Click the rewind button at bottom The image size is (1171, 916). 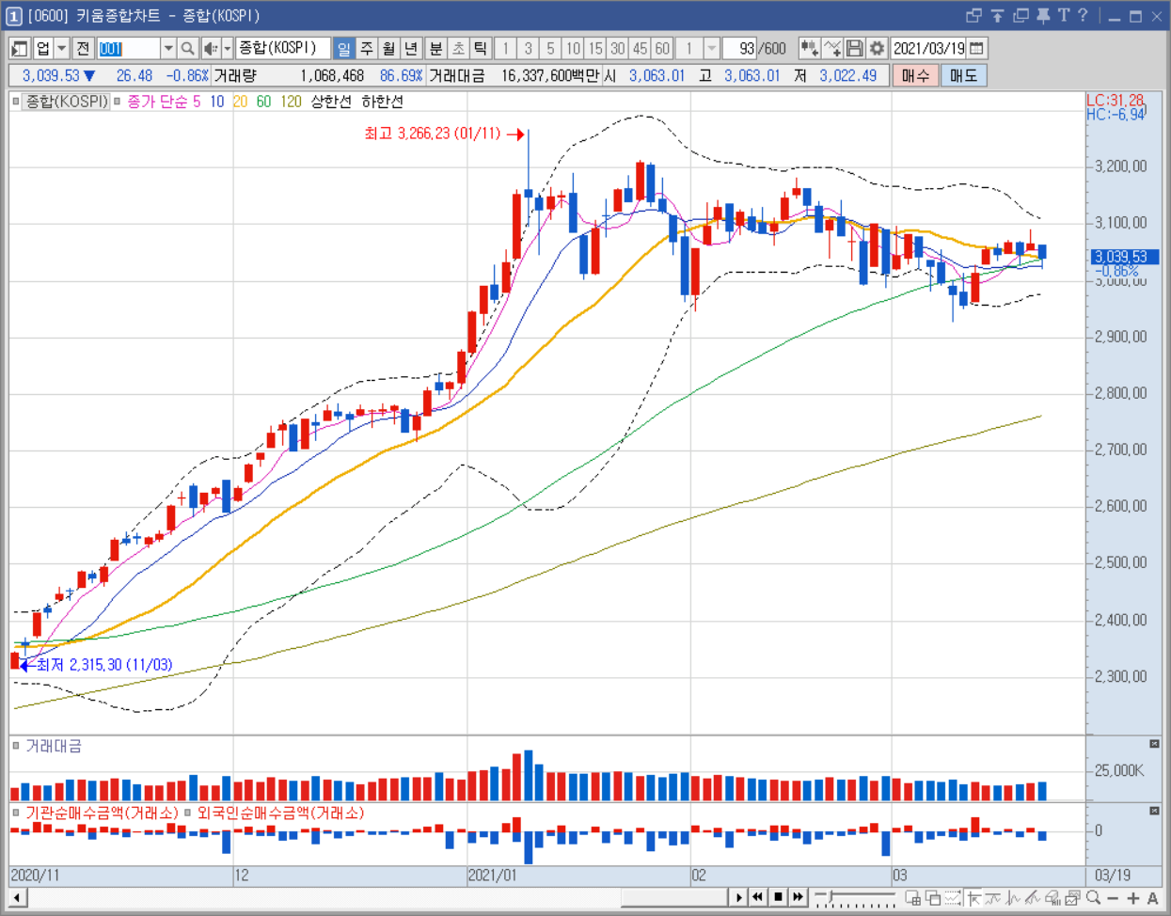(758, 897)
